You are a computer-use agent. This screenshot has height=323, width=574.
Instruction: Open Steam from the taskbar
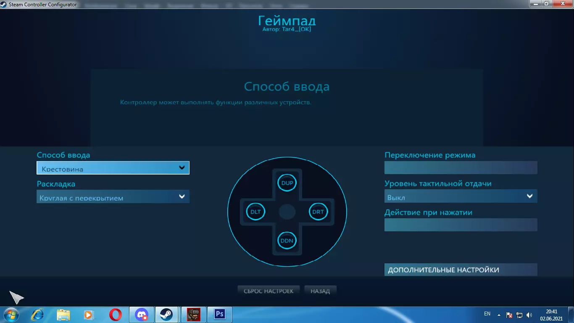pos(167,314)
